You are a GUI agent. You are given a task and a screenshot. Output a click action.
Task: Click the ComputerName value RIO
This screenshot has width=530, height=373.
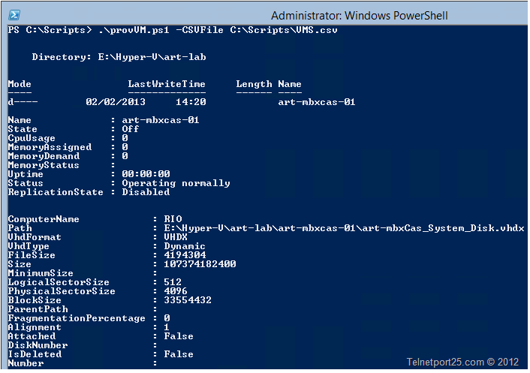pyautogui.click(x=173, y=219)
